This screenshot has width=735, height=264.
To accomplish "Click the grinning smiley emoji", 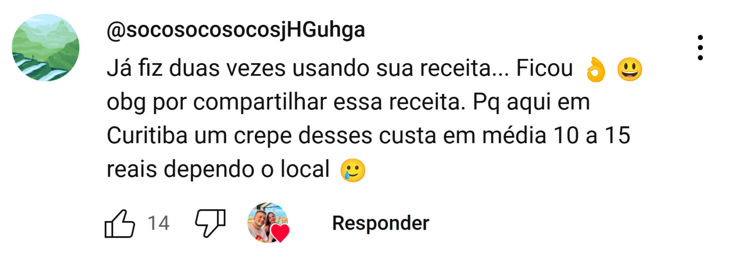I will point(630,70).
